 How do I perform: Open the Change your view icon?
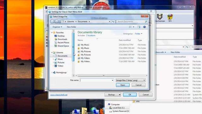pos(130,27)
